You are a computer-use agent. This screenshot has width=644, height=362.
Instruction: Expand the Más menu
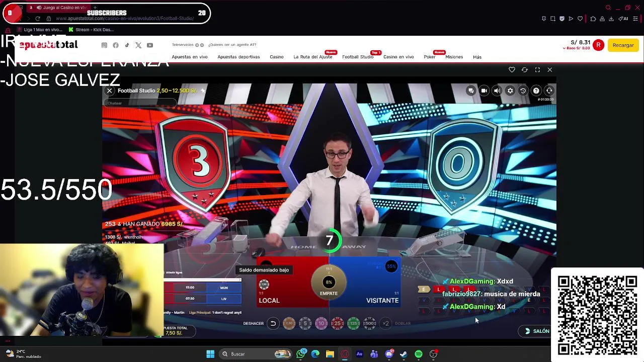(x=477, y=57)
